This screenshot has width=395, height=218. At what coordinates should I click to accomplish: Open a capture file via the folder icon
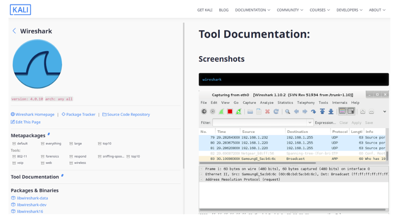250,111
